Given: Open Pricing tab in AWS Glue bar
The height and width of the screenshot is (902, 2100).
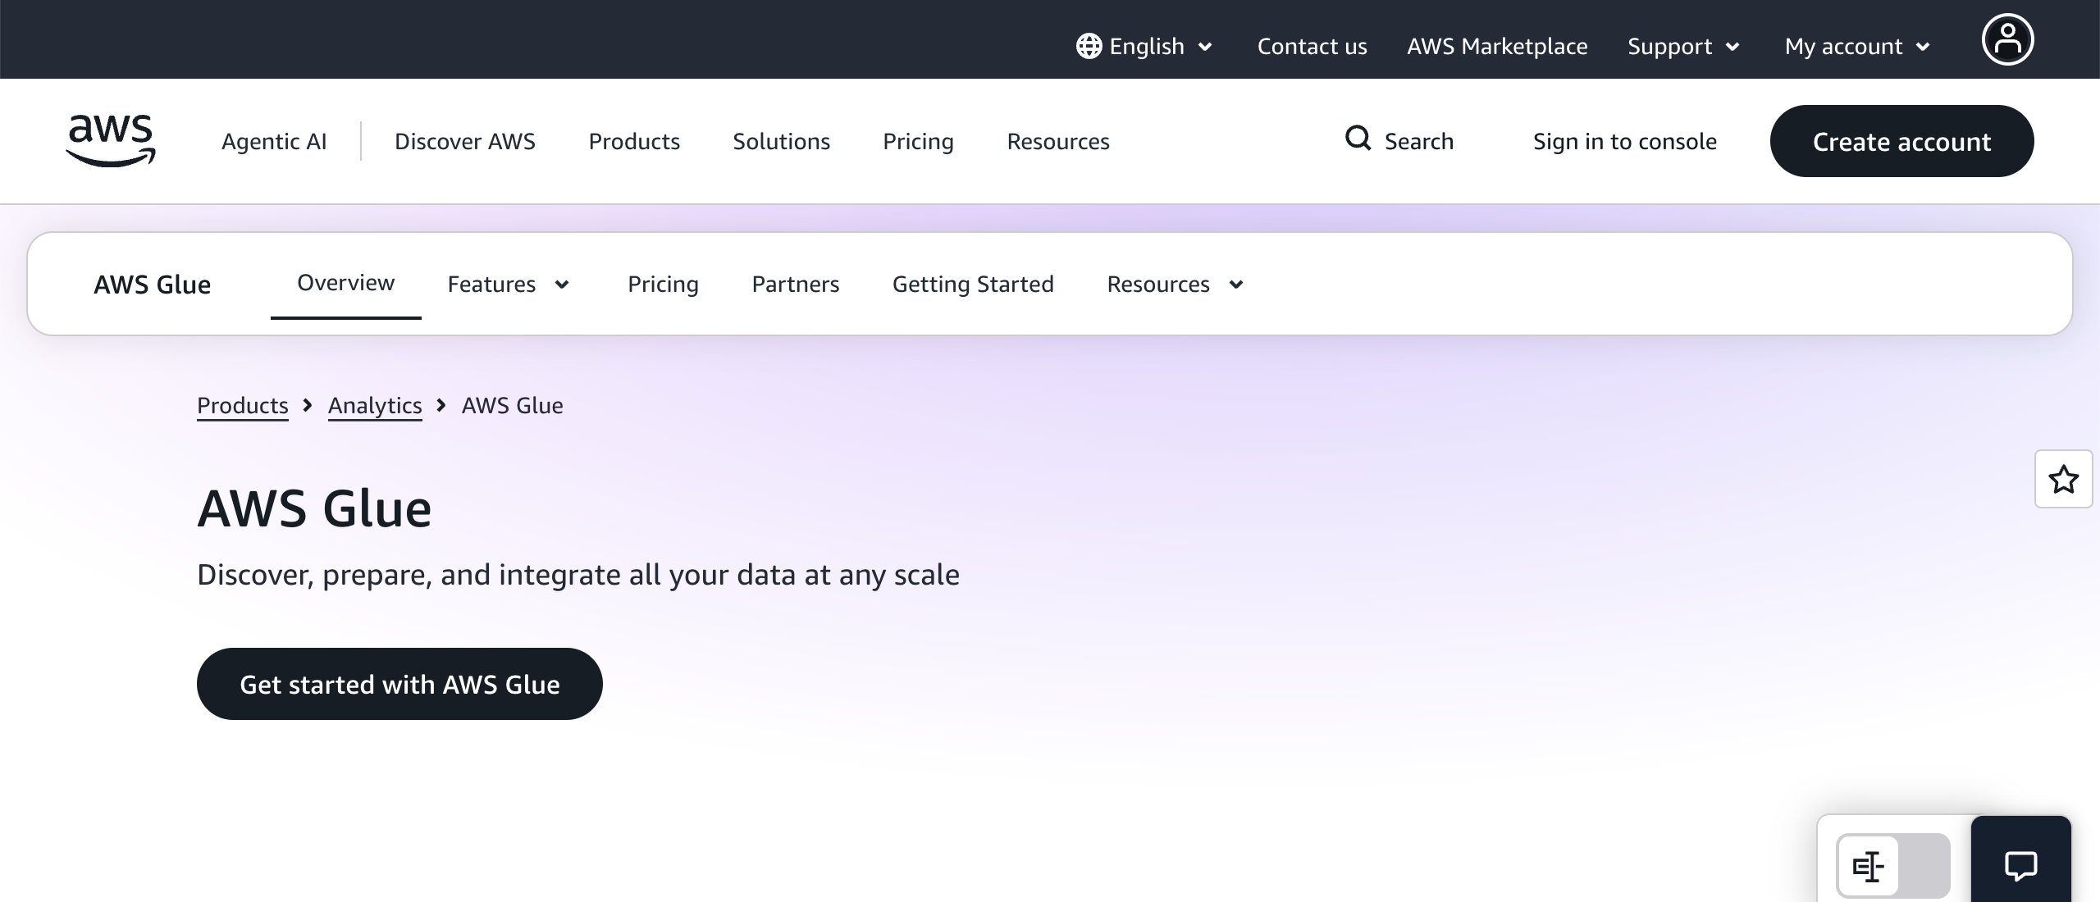Looking at the screenshot, I should tap(663, 284).
